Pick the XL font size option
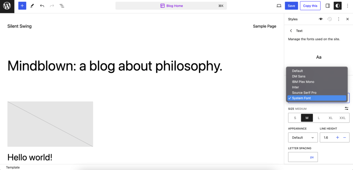The width and height of the screenshot is (353, 170). pos(331,118)
